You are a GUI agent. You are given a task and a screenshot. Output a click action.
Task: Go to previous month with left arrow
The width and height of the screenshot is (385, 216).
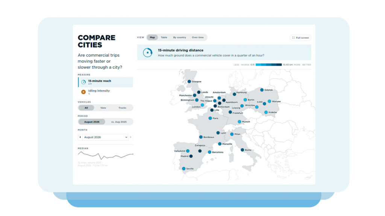coord(80,137)
